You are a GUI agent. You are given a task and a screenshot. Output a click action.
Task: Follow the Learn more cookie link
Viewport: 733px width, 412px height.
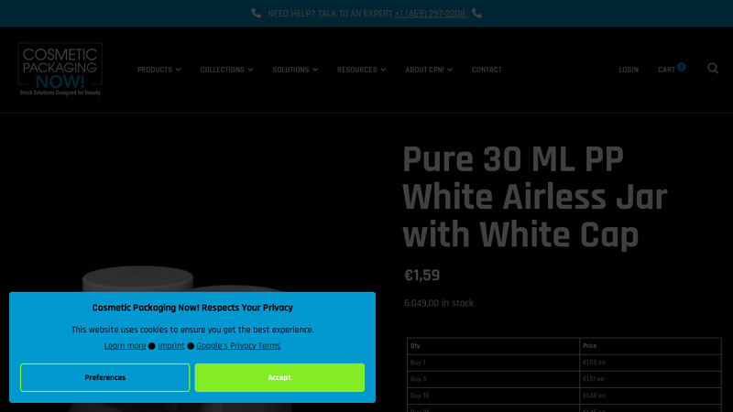click(125, 346)
